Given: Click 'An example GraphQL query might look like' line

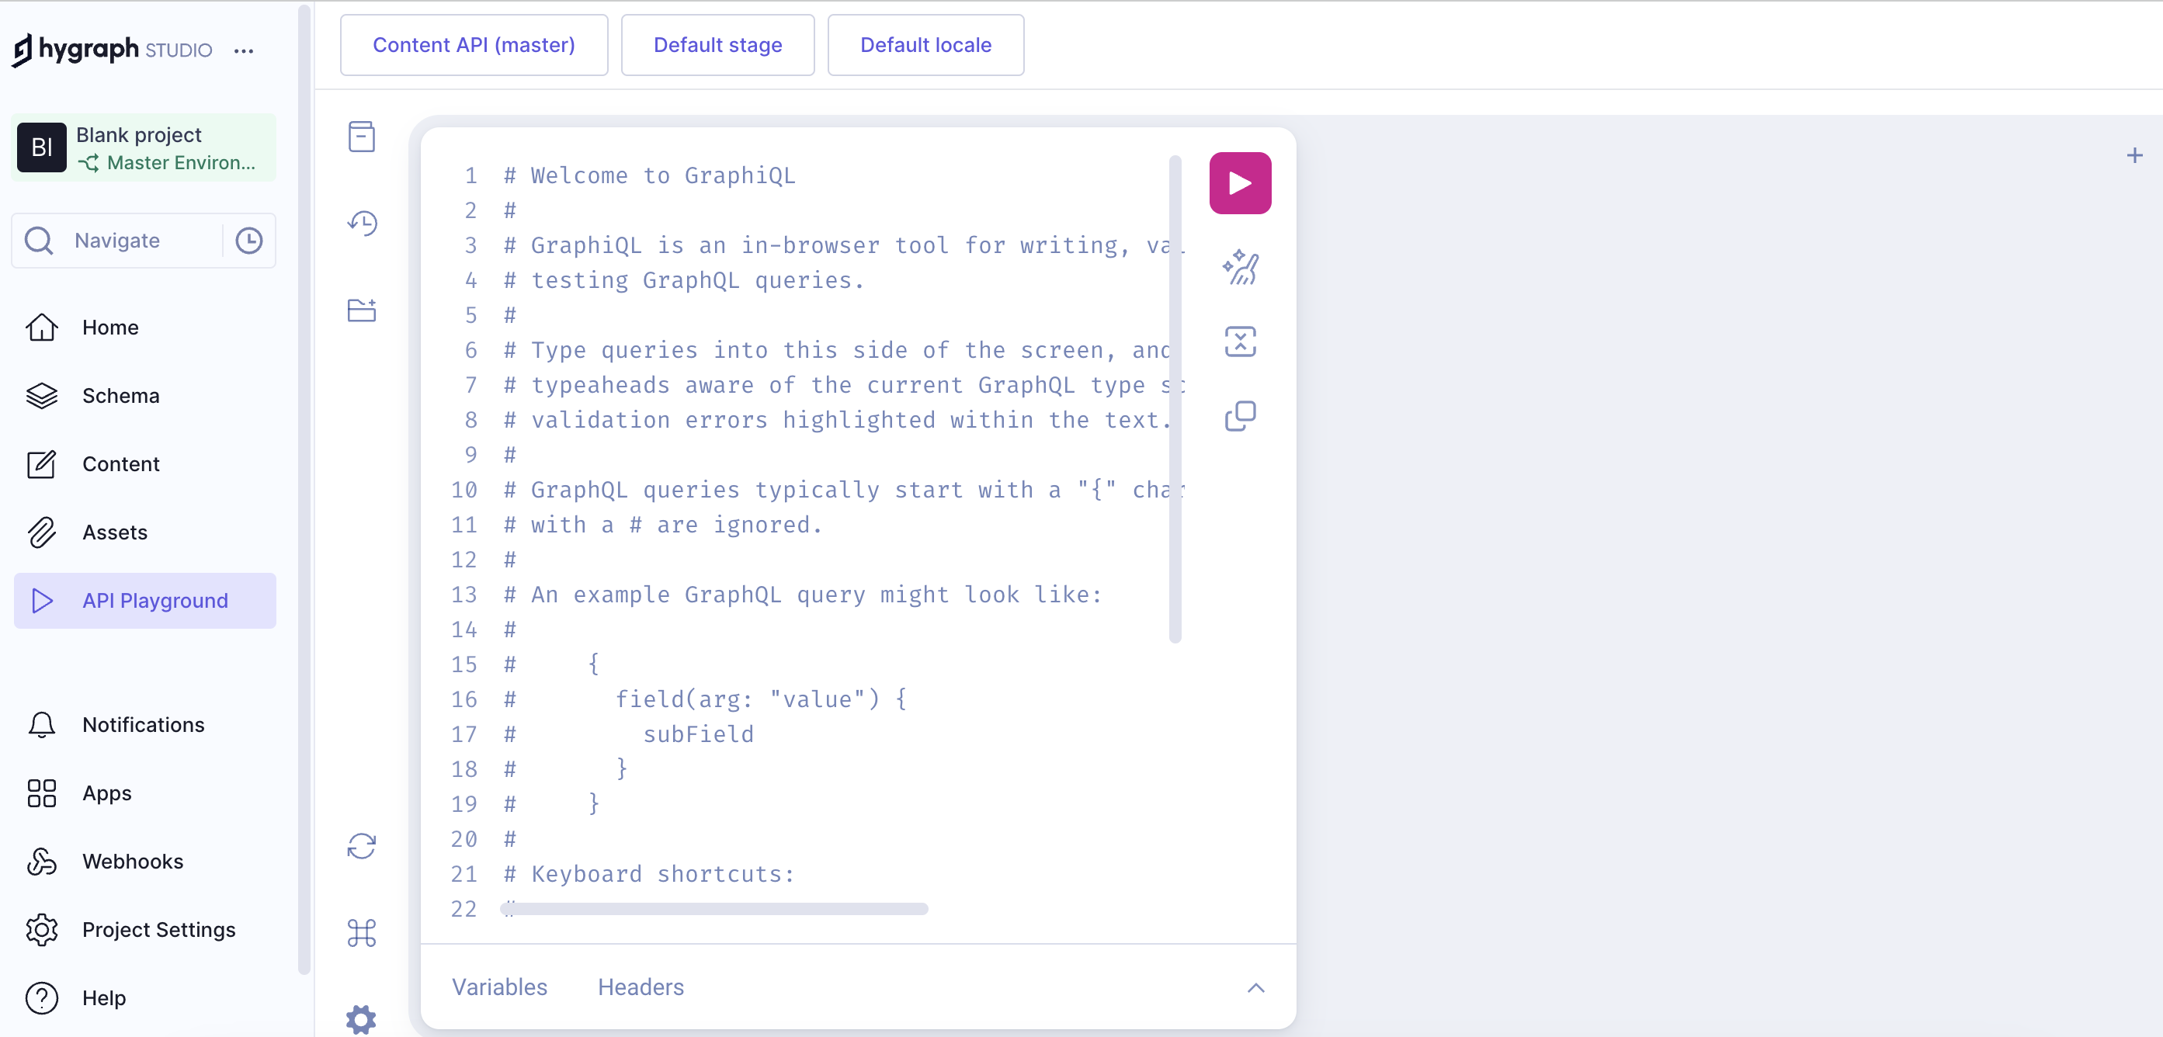Looking at the screenshot, I should 802,595.
